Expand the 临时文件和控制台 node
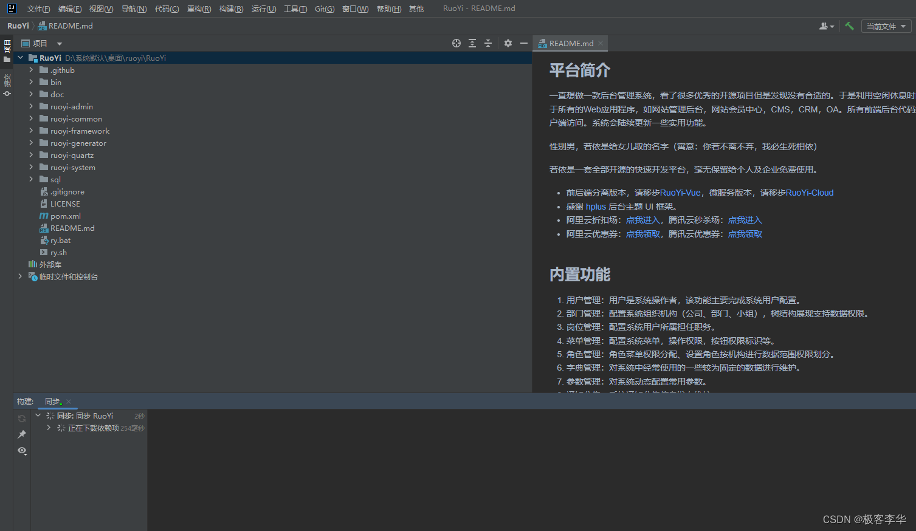916x531 pixels. coord(21,276)
